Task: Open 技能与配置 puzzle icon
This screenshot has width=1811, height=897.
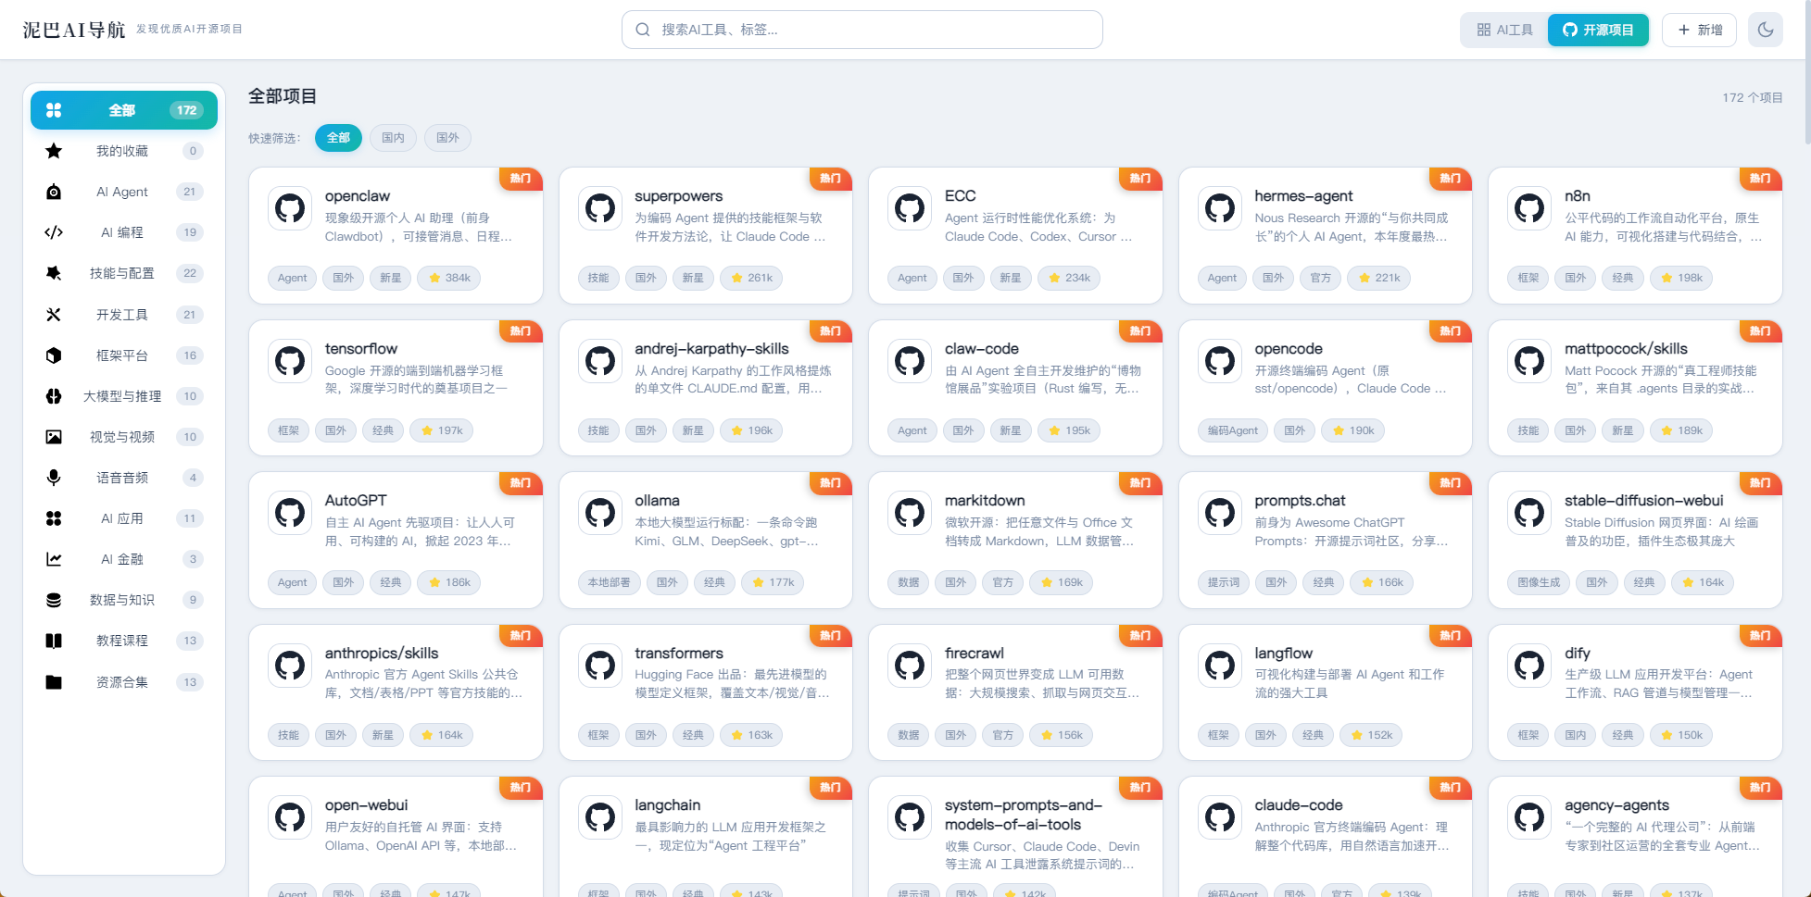Action: tap(54, 273)
